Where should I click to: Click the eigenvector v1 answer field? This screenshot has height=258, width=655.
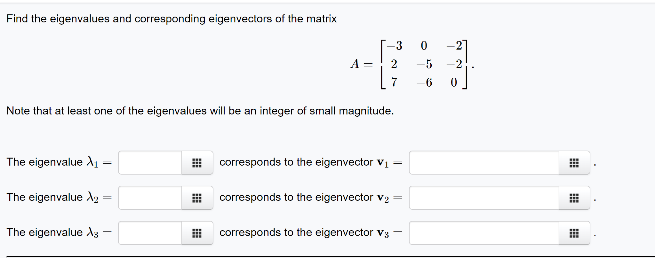click(x=484, y=163)
